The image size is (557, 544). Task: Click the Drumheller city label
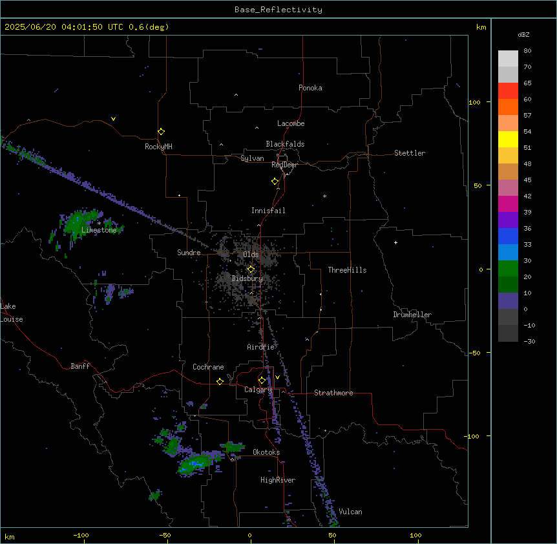tap(412, 315)
